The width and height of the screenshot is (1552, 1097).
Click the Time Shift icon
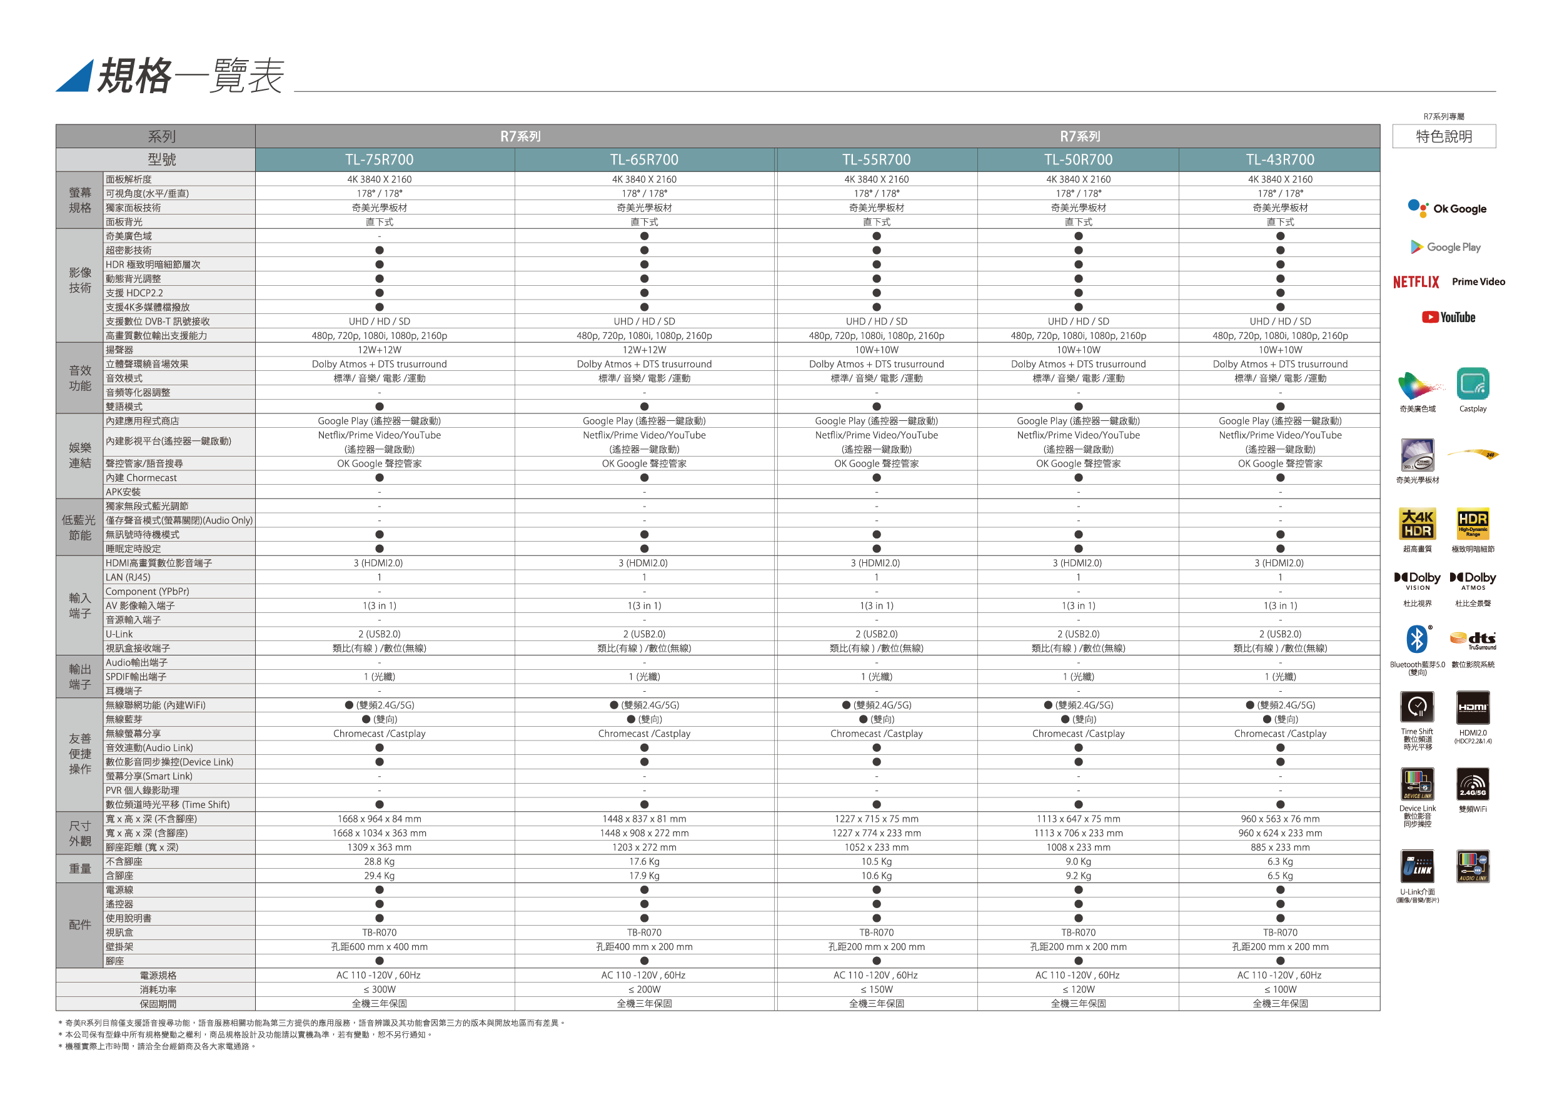click(x=1417, y=707)
